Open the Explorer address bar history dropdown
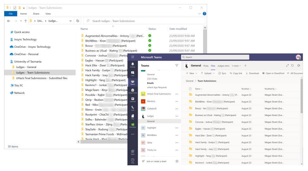The width and height of the screenshot is (308, 171). [x=71, y=21]
